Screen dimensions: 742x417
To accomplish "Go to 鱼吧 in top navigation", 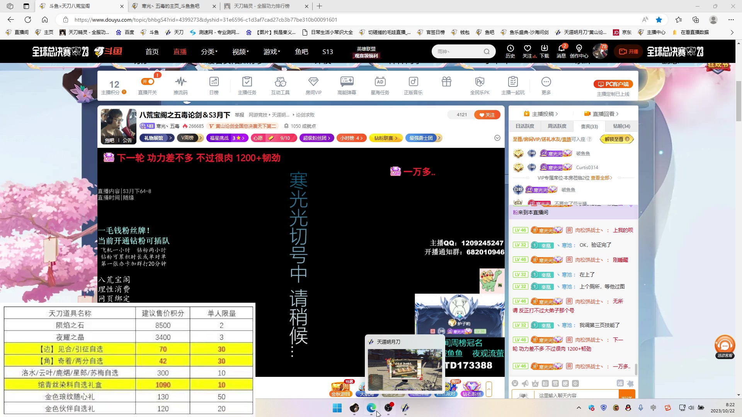I will tap(301, 51).
